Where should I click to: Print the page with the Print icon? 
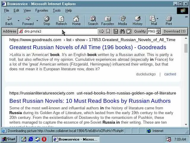click(169, 21)
